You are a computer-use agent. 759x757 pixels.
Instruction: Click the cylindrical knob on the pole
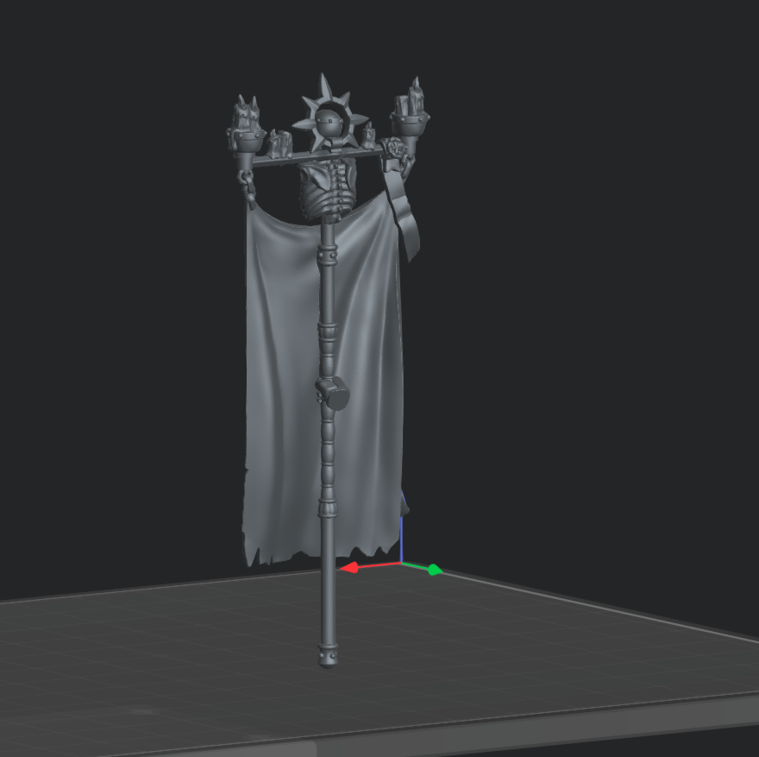(333, 394)
